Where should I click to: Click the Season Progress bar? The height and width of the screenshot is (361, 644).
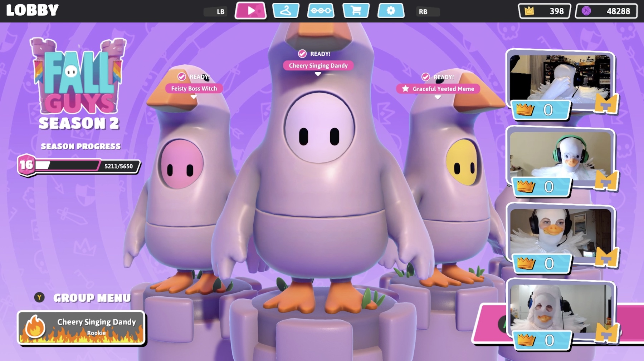[x=79, y=165]
